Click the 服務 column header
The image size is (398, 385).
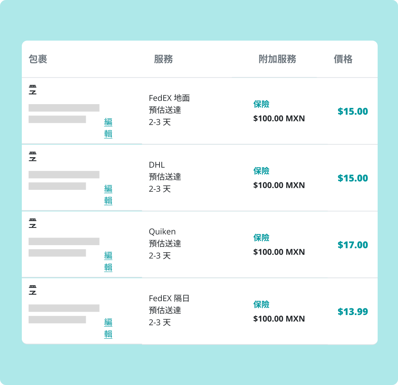pyautogui.click(x=163, y=59)
